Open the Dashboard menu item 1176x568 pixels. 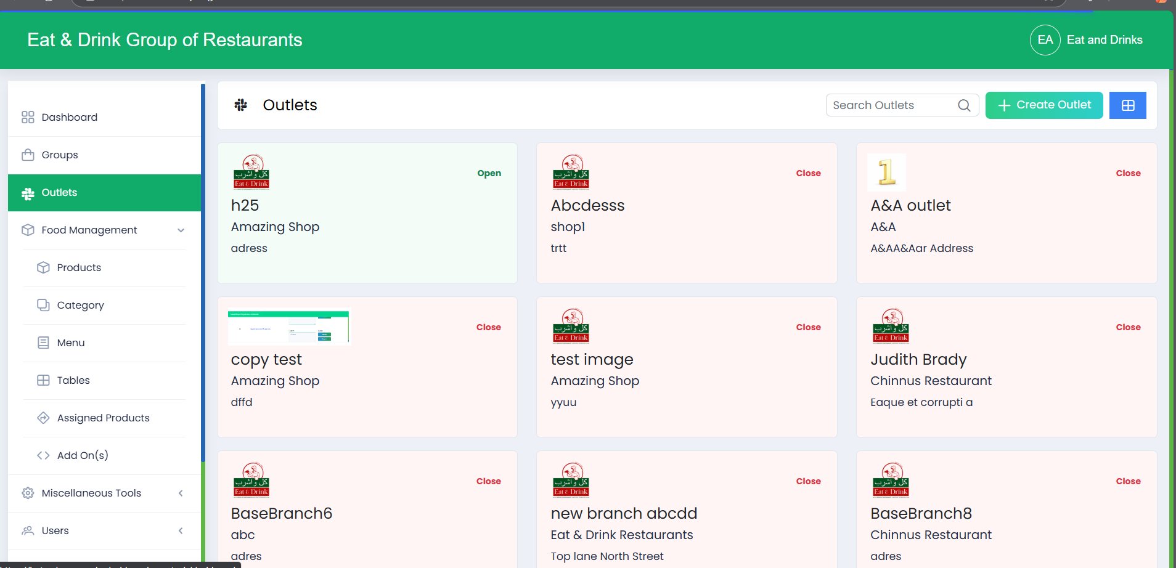tap(105, 117)
